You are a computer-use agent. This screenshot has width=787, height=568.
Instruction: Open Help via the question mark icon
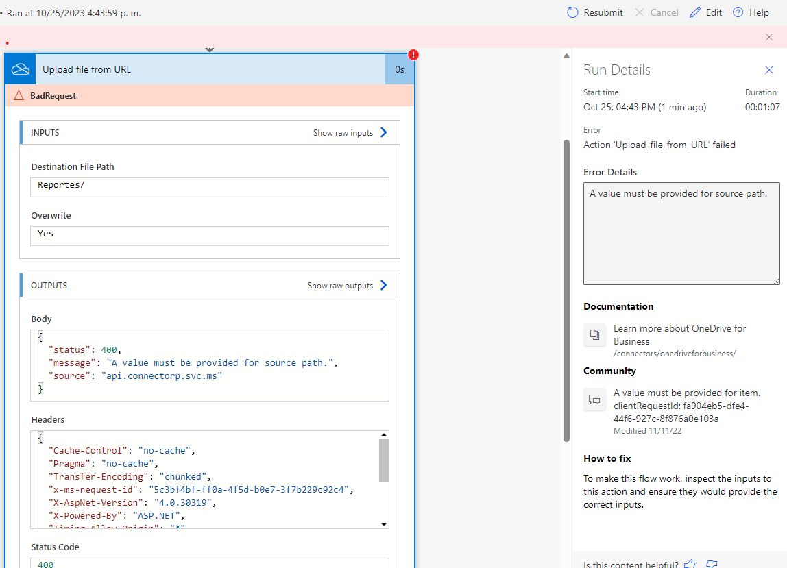(x=737, y=12)
